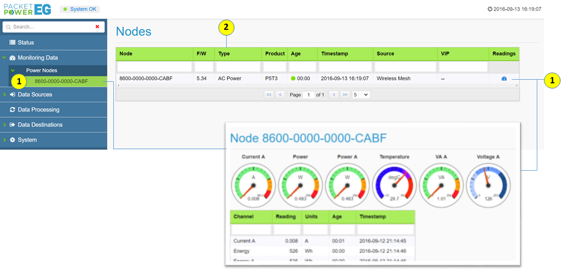Go to the next page of nodes
This screenshot has height=271, width=561.
pos(333,95)
